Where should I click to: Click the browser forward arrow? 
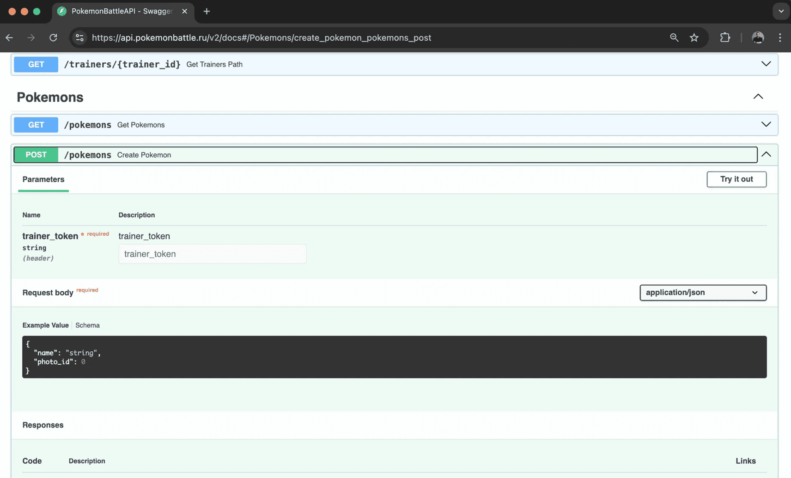(x=31, y=37)
